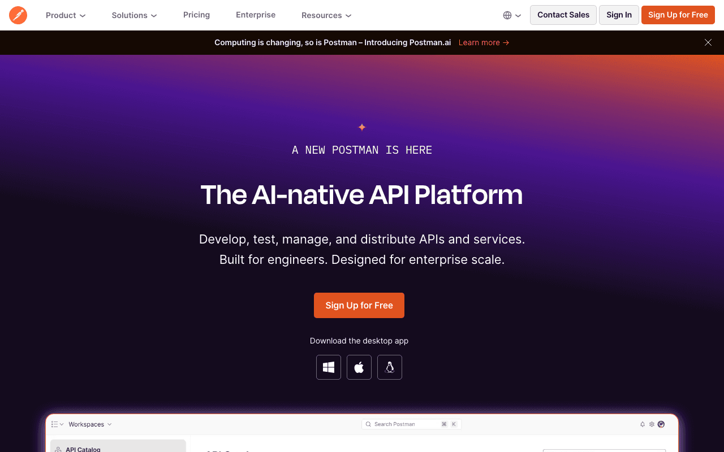Click 'The AI-native API Platform' headline
Image resolution: width=724 pixels, height=452 pixels.
point(362,195)
